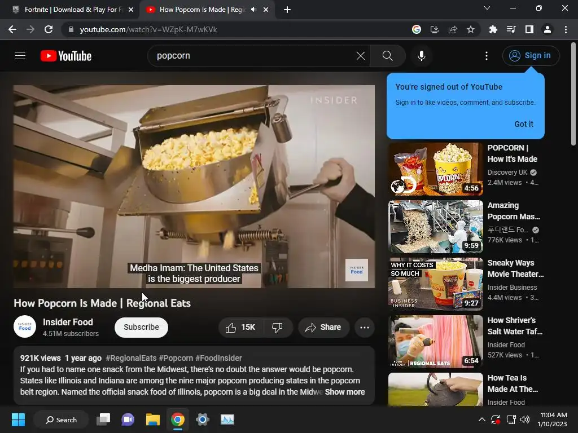578x433 pixels.
Task: Clear the popcorn search text
Action: 361,56
